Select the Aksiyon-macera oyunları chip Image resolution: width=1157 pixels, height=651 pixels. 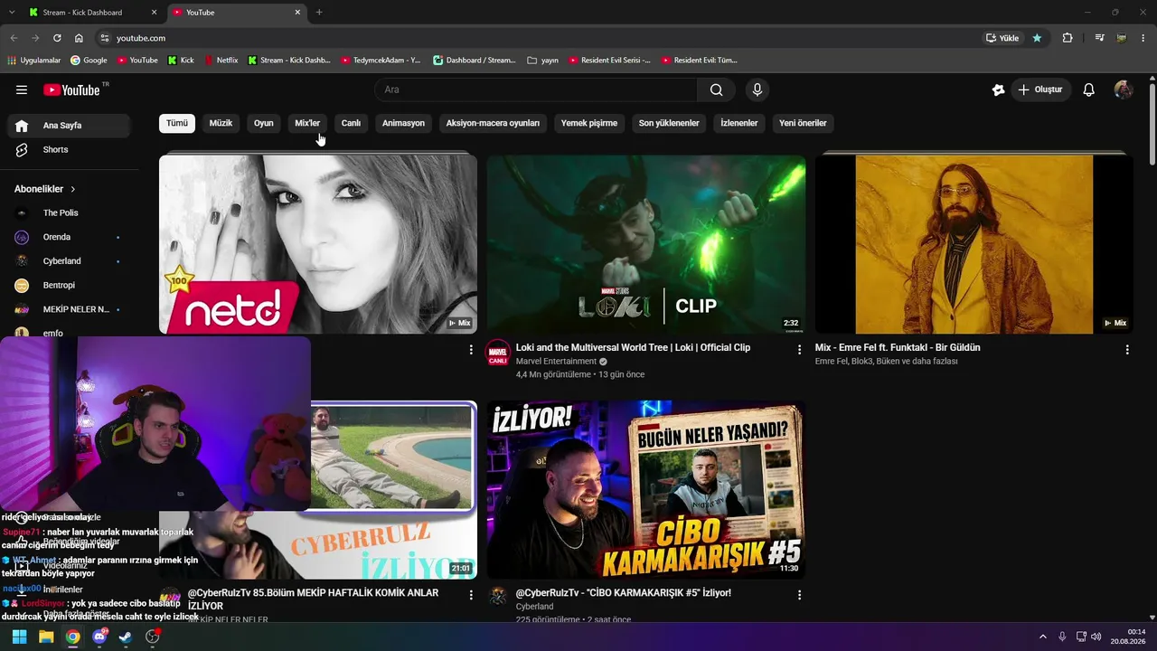click(x=493, y=123)
